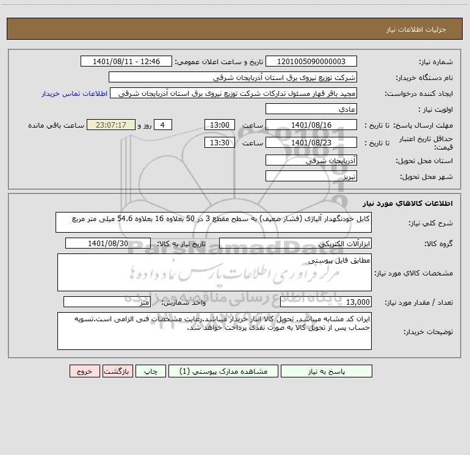Viewport: 470px width, 455px height.
Task: Click the announcement date field 1401/08/11 - 12:46
Action: click(x=126, y=61)
